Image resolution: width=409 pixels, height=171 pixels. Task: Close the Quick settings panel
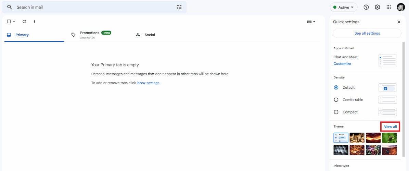point(399,22)
